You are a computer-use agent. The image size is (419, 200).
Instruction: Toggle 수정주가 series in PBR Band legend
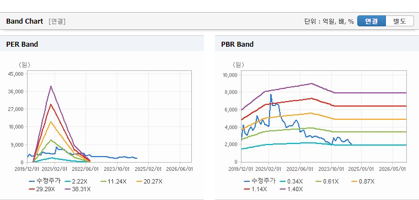(x=260, y=181)
